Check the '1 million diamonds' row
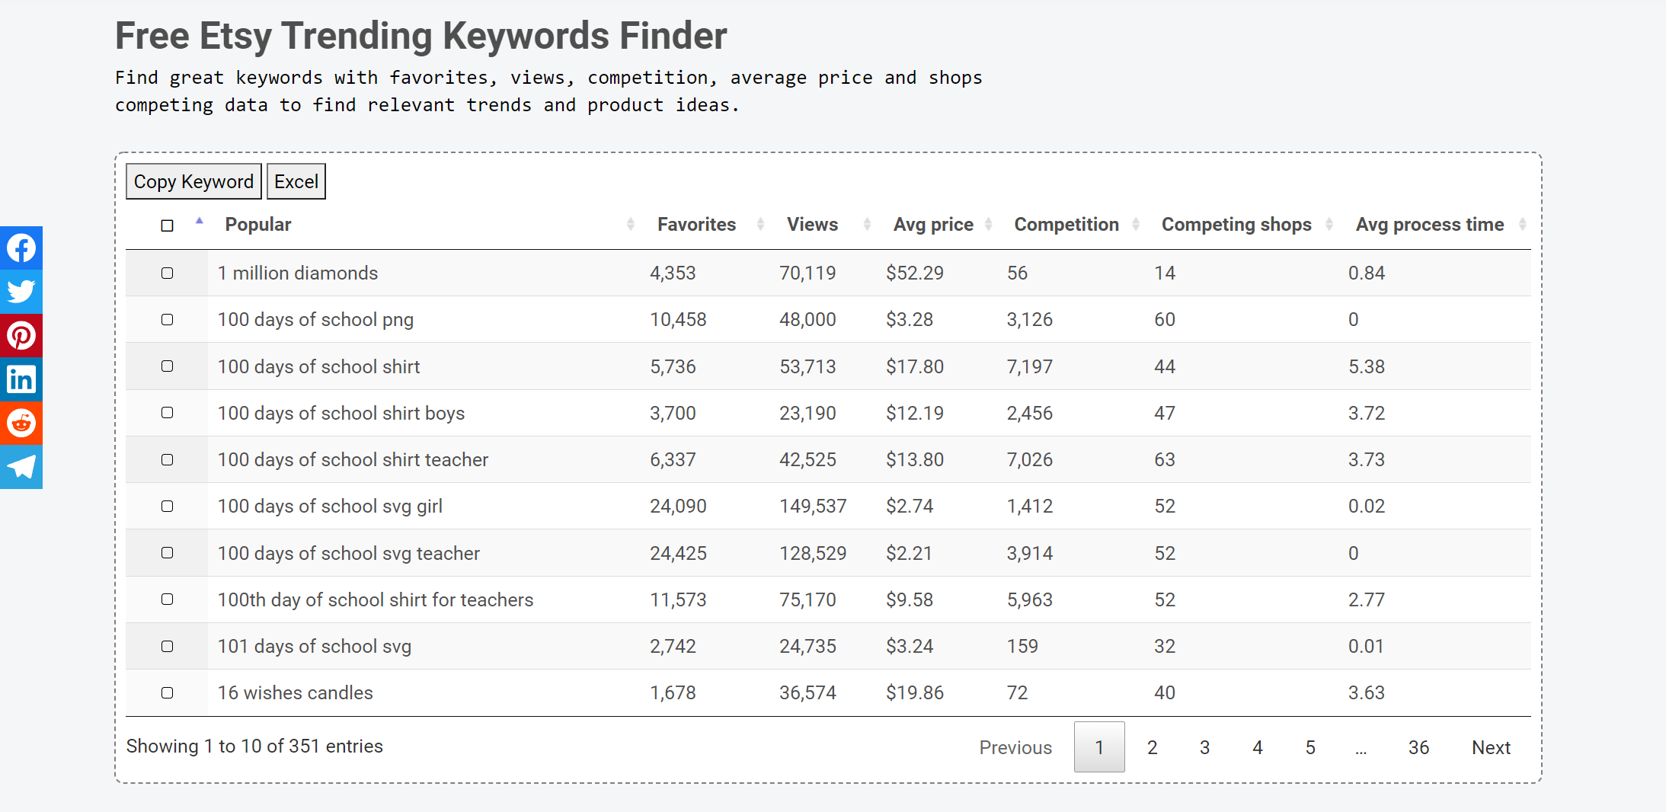The height and width of the screenshot is (812, 1666). tap(168, 273)
